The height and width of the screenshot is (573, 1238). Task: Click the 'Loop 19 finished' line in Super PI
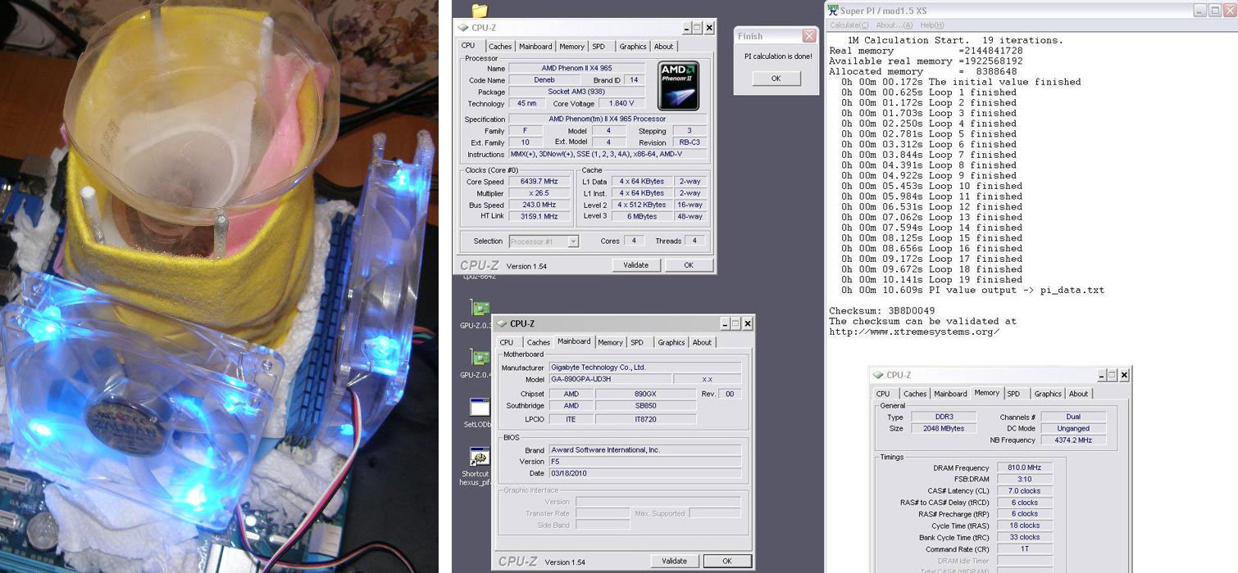931,280
